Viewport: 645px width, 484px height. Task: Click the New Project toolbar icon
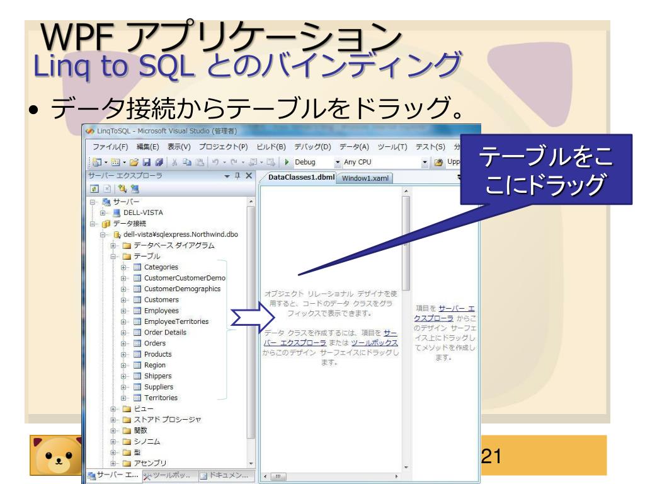pos(96,162)
